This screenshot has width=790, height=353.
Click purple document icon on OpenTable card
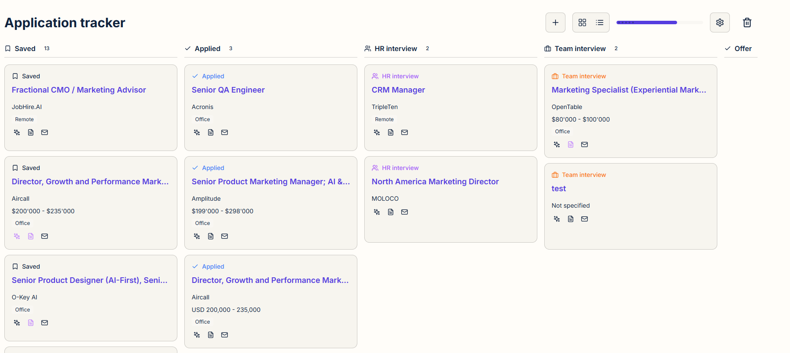tap(571, 144)
